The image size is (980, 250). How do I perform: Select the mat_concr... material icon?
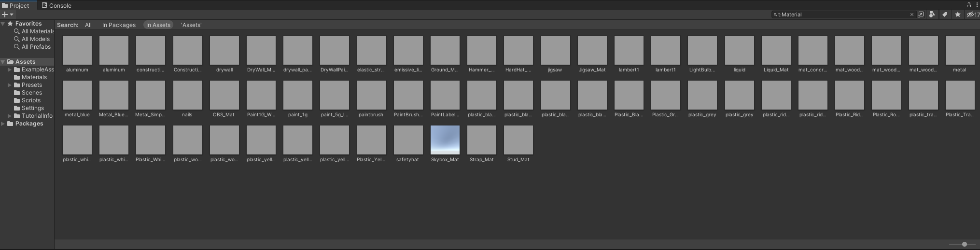[813, 51]
